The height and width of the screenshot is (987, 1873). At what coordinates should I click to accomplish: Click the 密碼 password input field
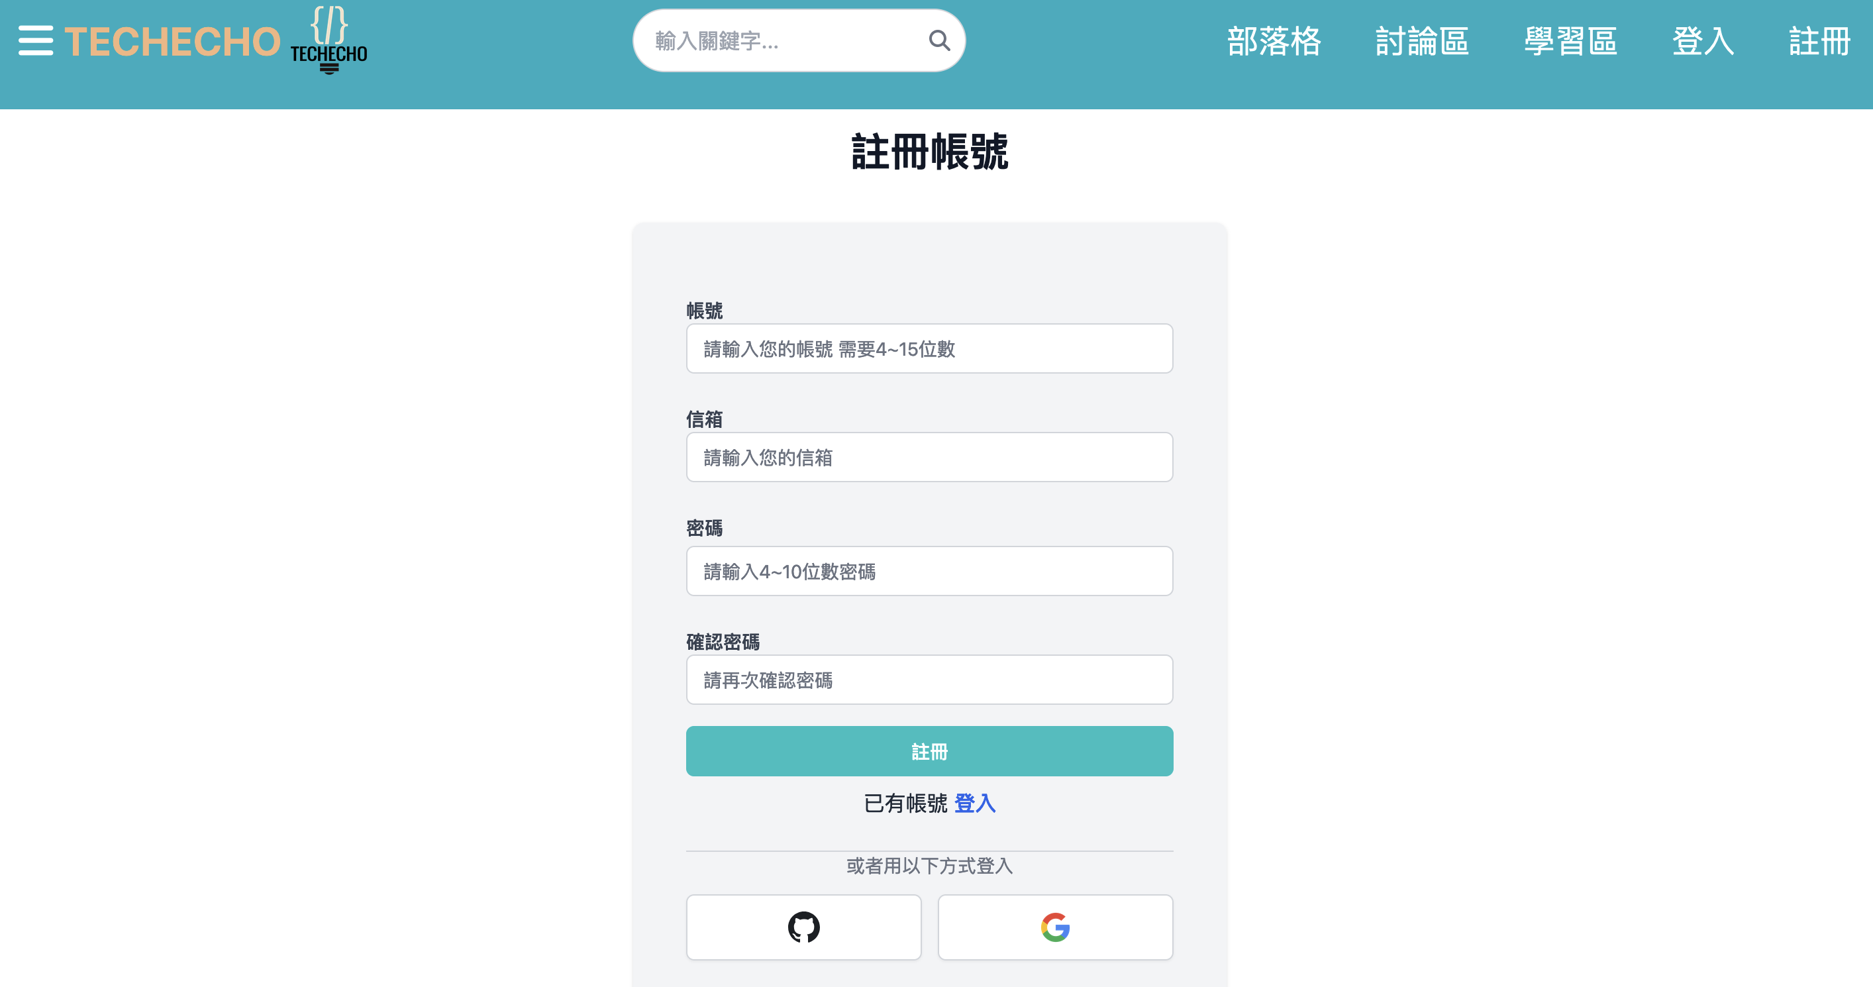click(x=929, y=571)
